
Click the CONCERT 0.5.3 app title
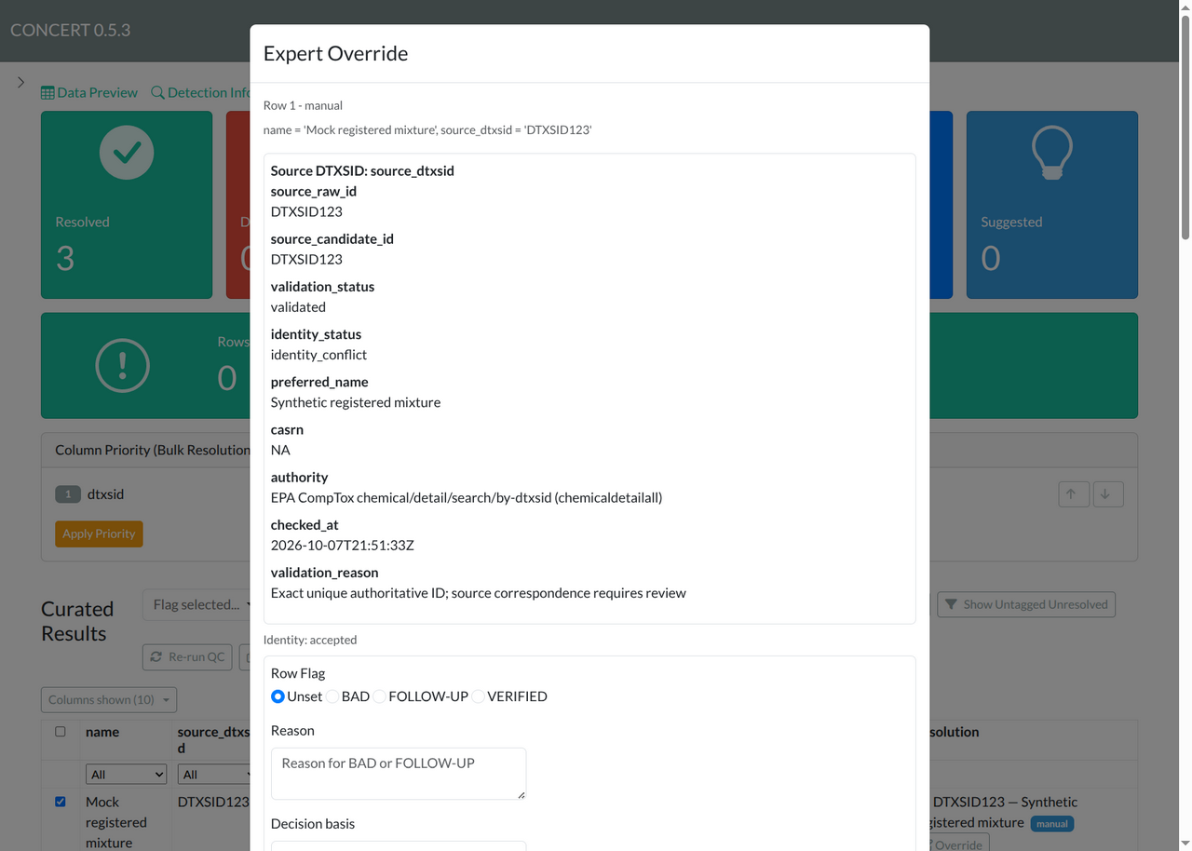point(70,30)
